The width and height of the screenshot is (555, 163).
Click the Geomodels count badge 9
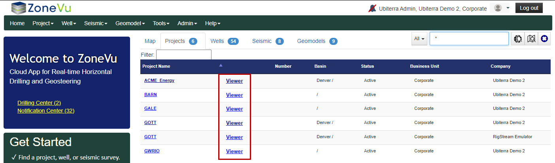[333, 41]
